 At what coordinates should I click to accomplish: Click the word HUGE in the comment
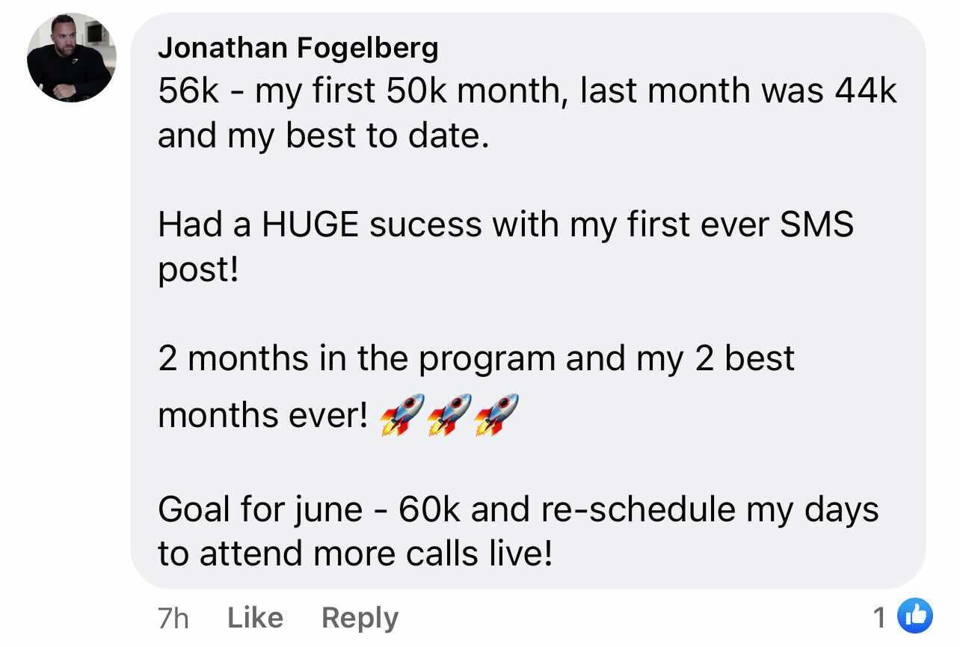tap(310, 224)
